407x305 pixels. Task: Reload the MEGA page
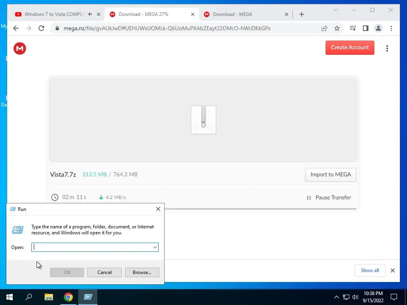(41, 28)
